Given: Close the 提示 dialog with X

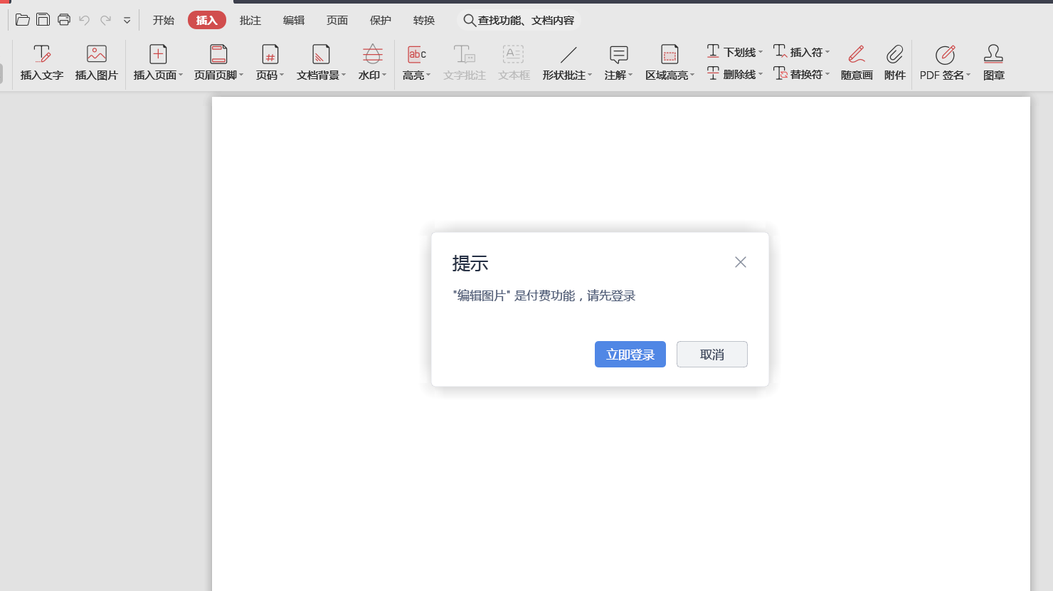Looking at the screenshot, I should pyautogui.click(x=741, y=262).
